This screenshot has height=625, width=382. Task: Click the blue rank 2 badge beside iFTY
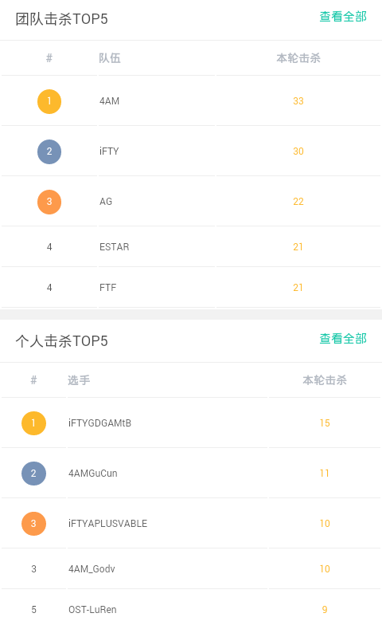click(x=49, y=151)
